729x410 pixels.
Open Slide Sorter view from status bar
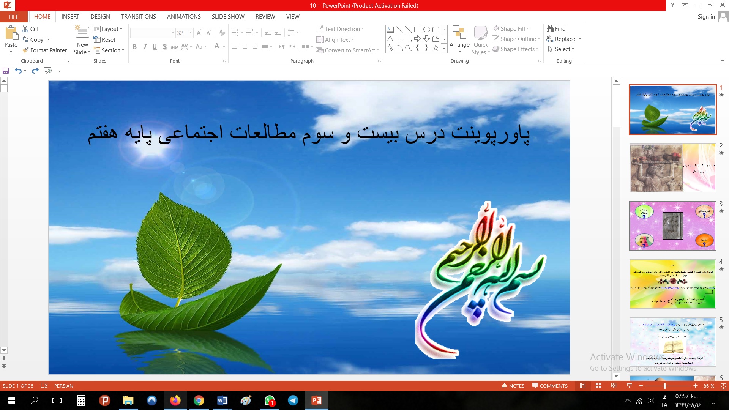(x=598, y=386)
